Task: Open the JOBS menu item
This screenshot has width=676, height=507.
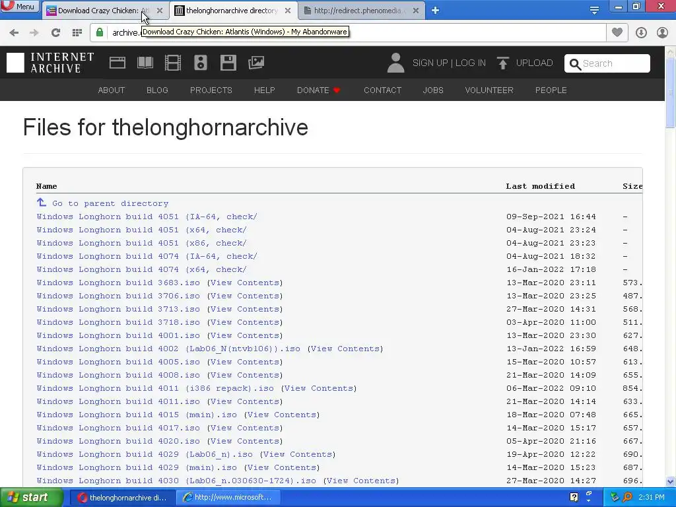Action: [x=433, y=90]
